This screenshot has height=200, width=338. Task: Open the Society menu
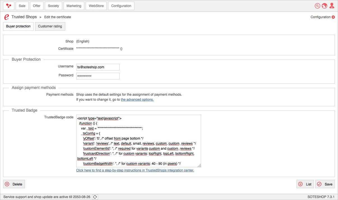[x=53, y=6]
